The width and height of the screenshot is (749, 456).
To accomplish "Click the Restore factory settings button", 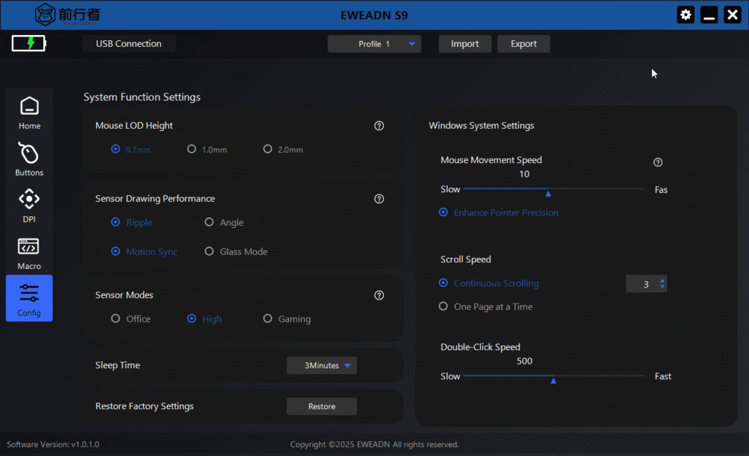I will click(x=322, y=406).
